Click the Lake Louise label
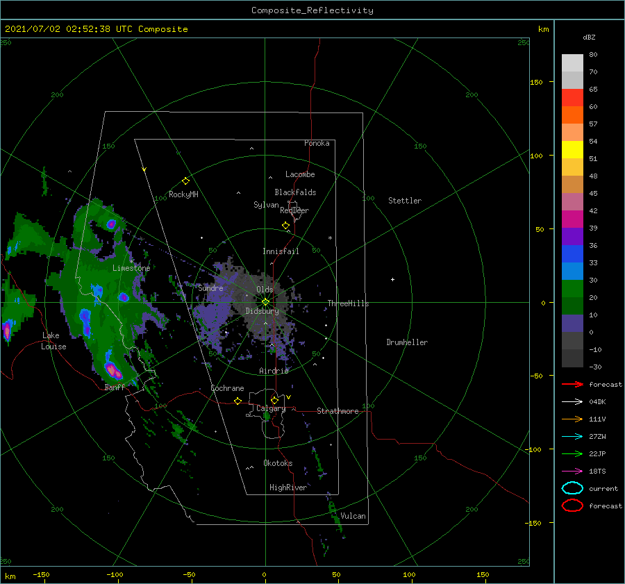The width and height of the screenshot is (625, 584). pyautogui.click(x=53, y=341)
